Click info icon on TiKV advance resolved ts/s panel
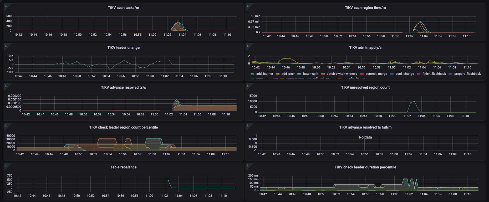 point(6,86)
